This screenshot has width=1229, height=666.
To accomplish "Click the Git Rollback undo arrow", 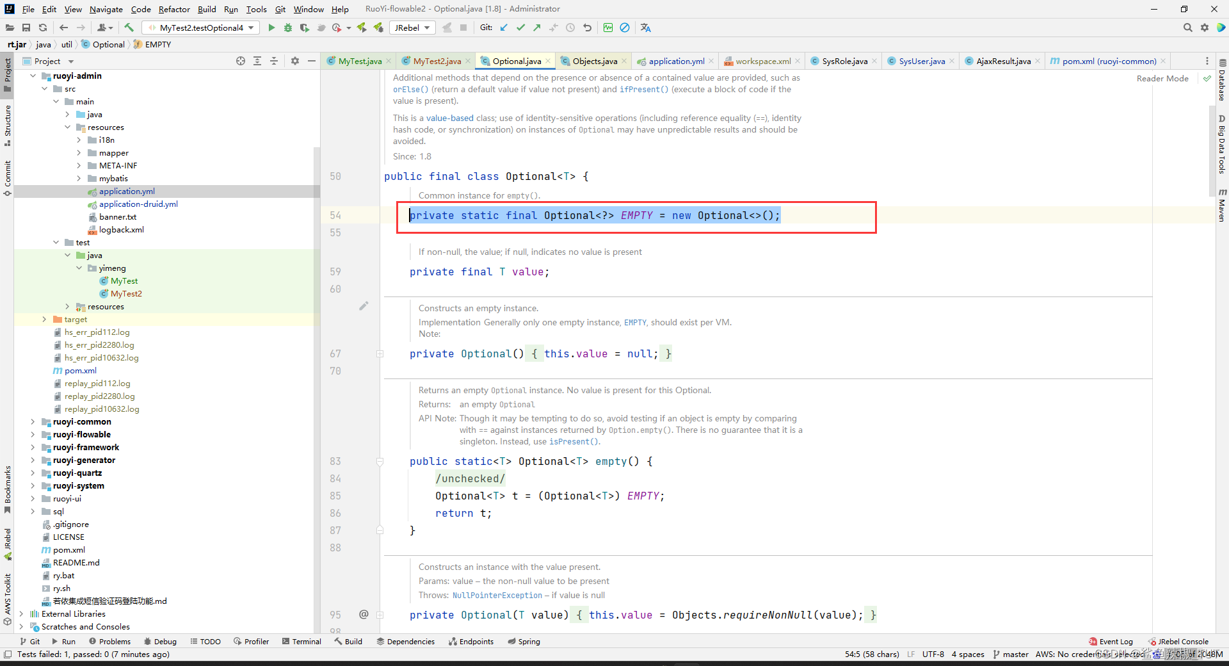I will [587, 28].
